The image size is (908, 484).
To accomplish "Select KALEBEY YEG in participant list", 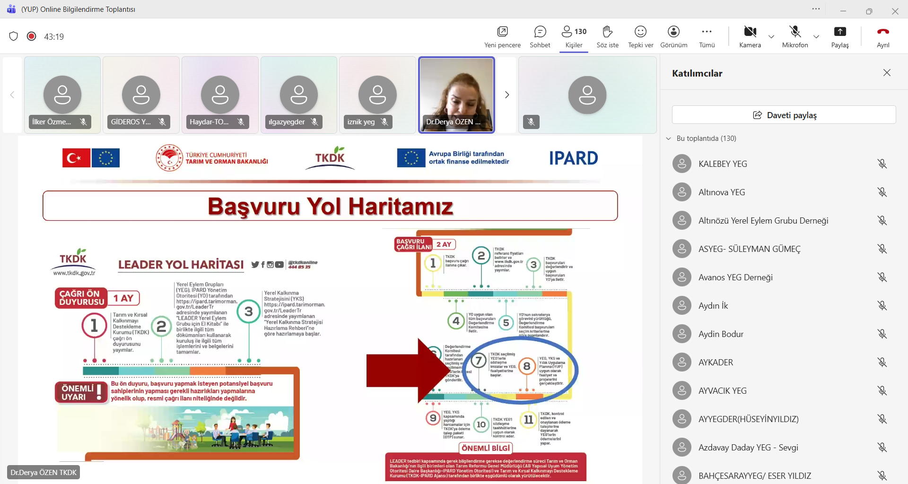I will click(x=723, y=164).
